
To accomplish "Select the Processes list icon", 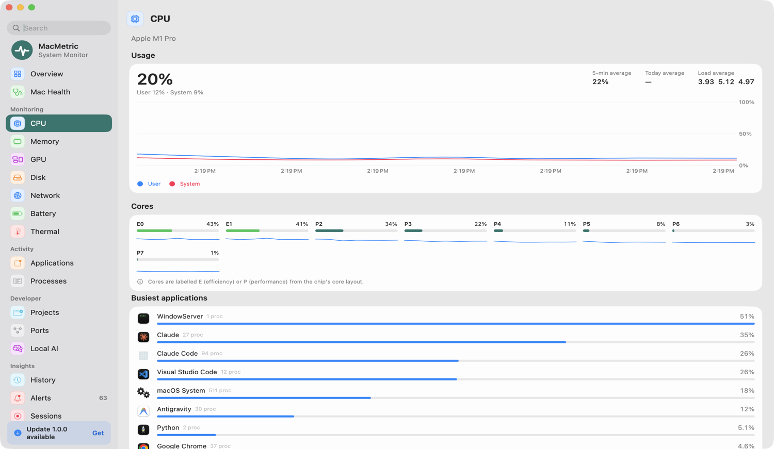I will coord(18,281).
